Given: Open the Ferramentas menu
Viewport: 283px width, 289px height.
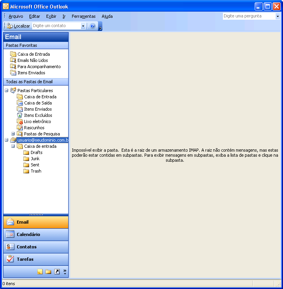Looking at the screenshot, I should point(83,16).
